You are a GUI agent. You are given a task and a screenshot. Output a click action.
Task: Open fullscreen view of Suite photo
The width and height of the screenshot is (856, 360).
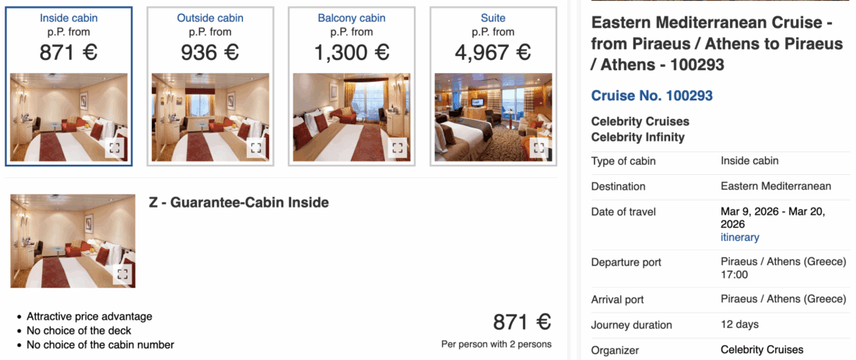539,148
